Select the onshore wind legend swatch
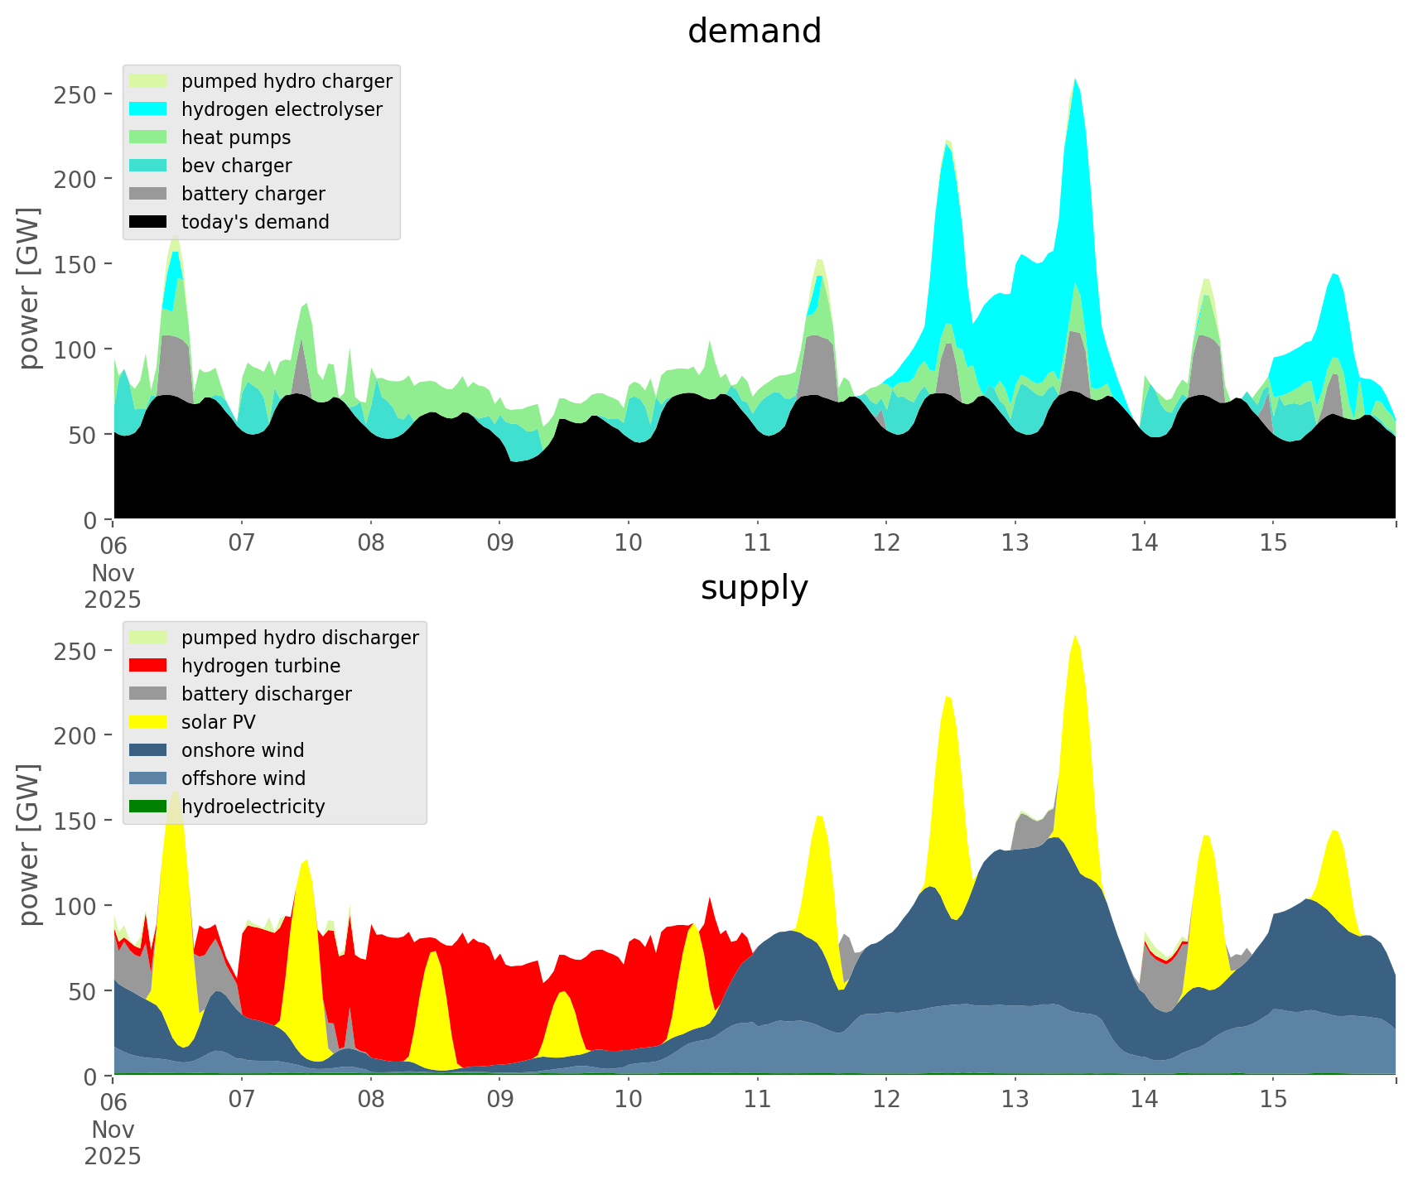The height and width of the screenshot is (1185, 1413). coord(149,750)
